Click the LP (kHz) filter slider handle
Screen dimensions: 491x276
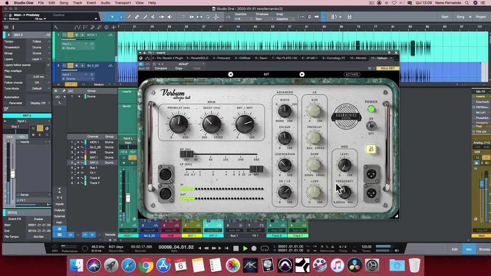(x=256, y=169)
